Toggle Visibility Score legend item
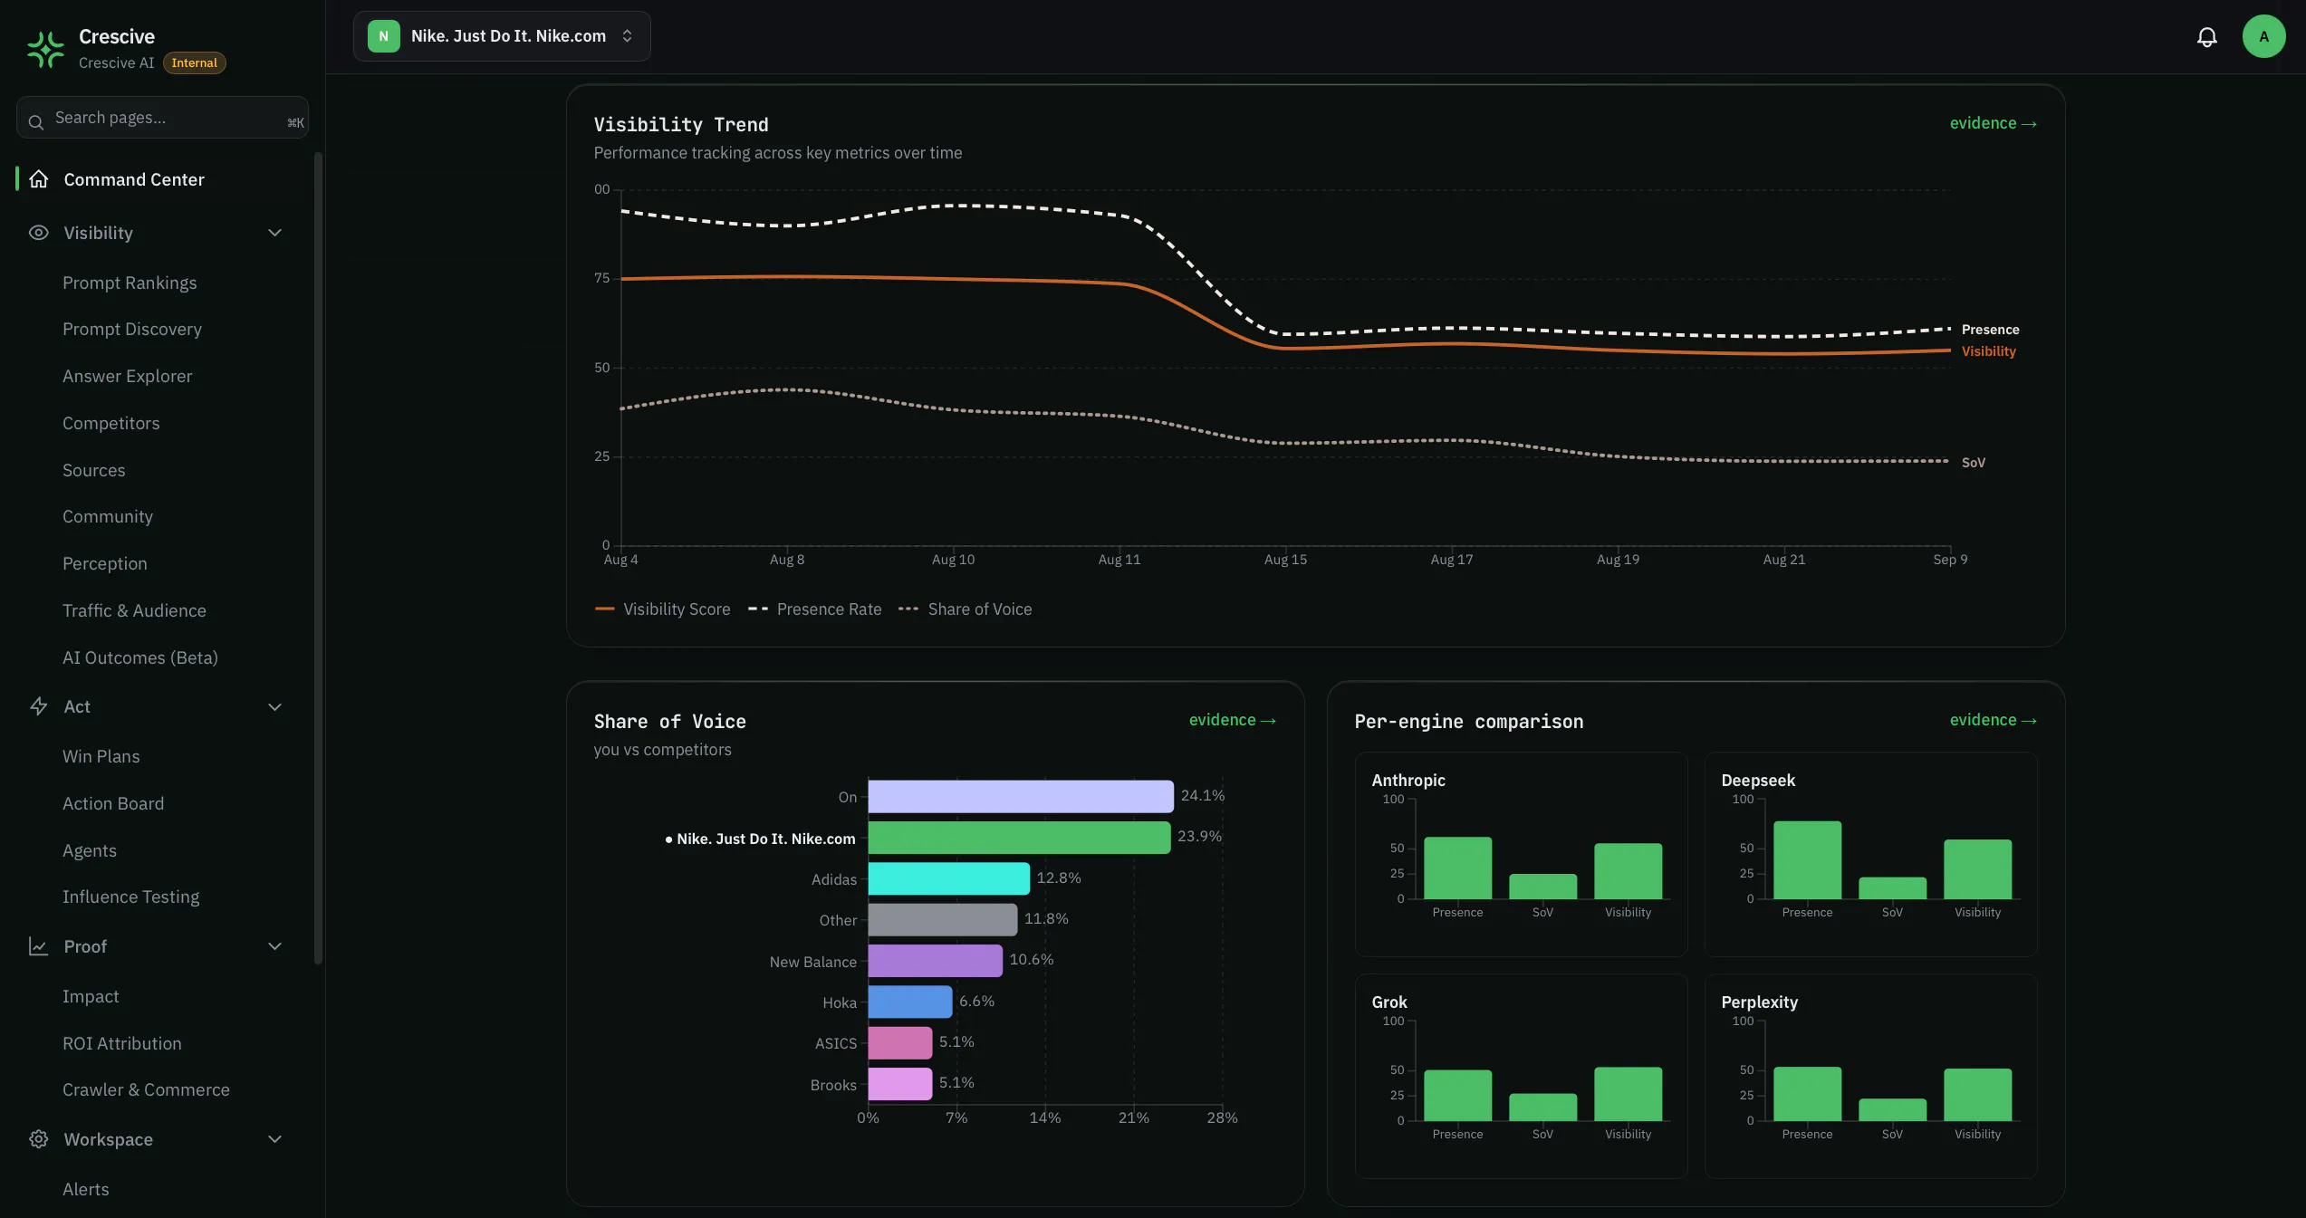 [x=662, y=609]
